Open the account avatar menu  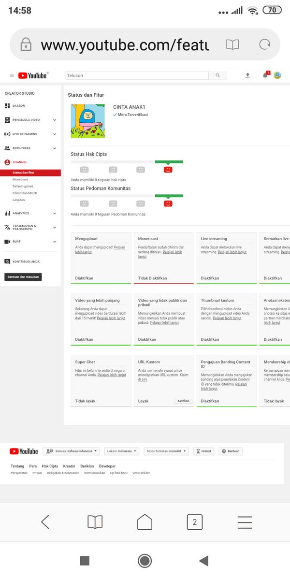(x=277, y=75)
